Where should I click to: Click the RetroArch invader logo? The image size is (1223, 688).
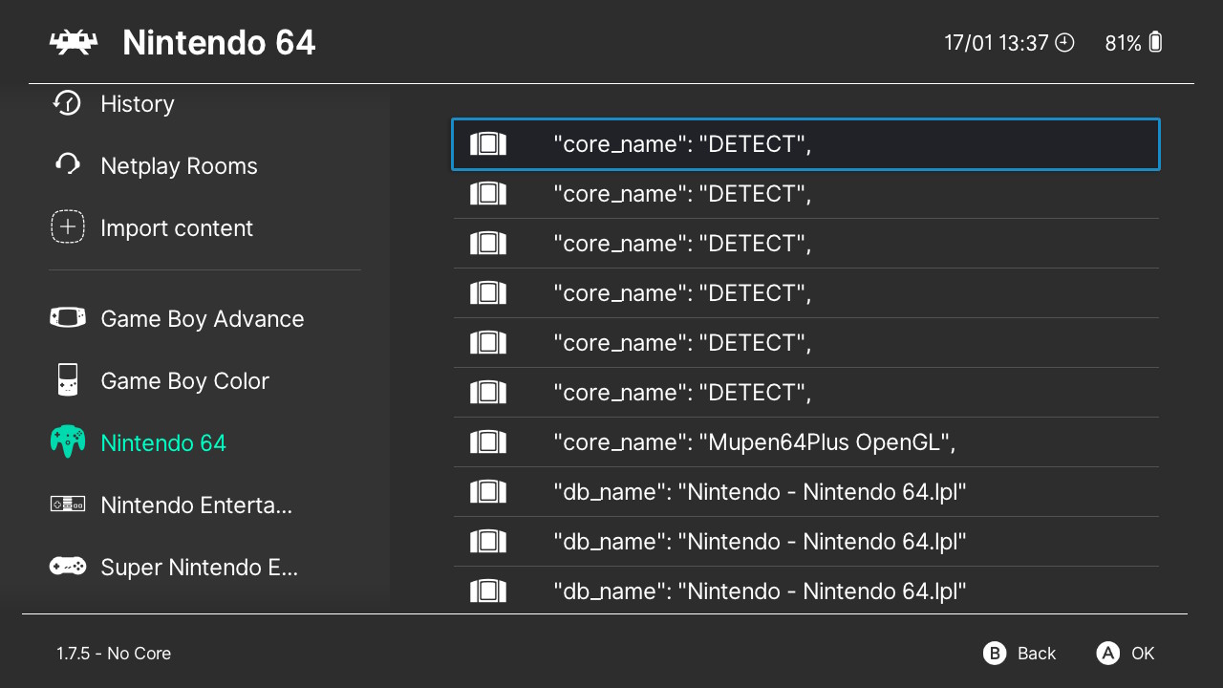tap(74, 43)
